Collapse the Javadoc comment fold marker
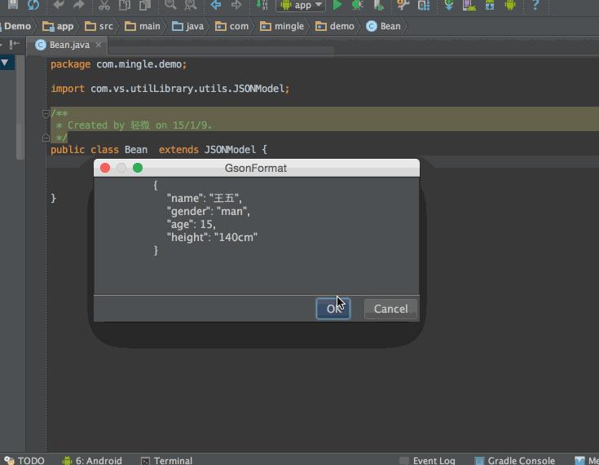This screenshot has height=465, width=599. [46, 114]
